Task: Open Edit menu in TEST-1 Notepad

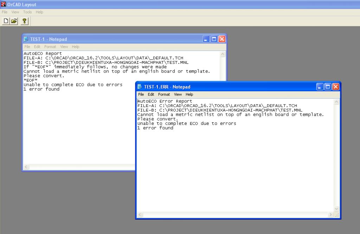Action: (37, 47)
